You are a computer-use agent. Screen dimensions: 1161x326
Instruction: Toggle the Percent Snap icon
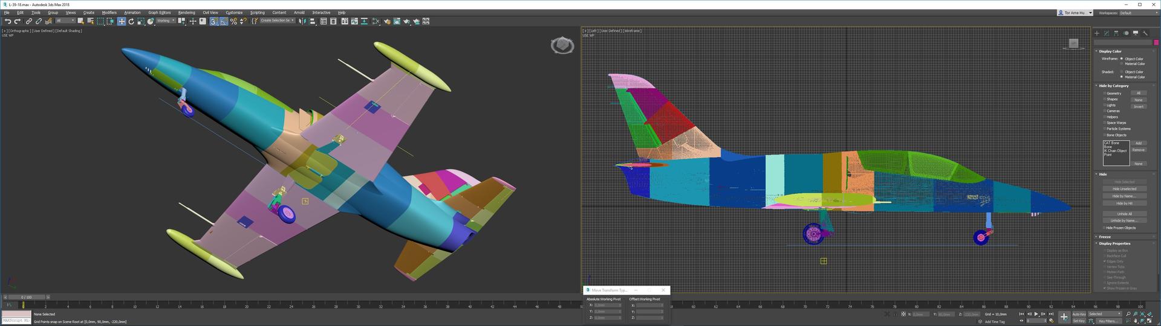point(233,21)
